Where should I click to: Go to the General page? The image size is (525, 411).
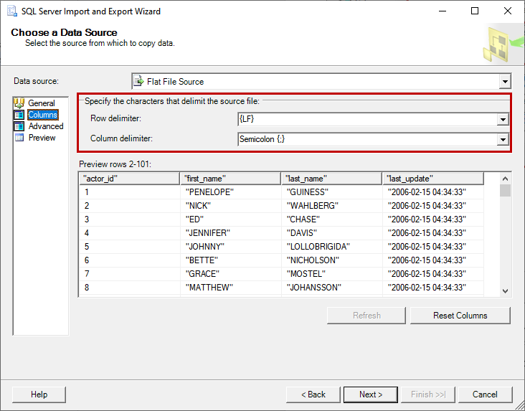[x=42, y=103]
